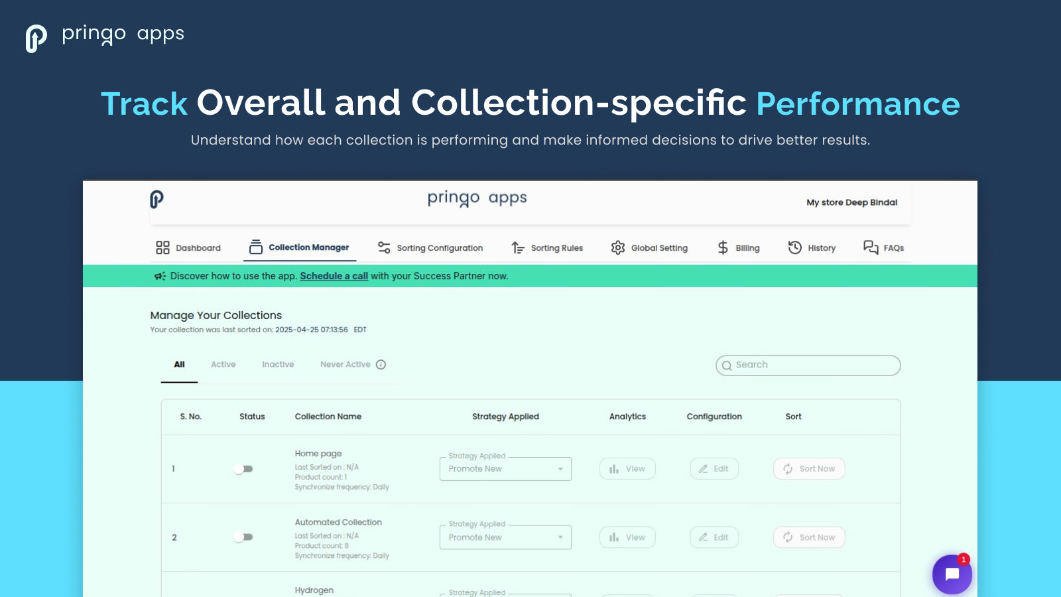The height and width of the screenshot is (597, 1061).
Task: Click the megaphone icon in the green banner
Action: click(x=160, y=276)
